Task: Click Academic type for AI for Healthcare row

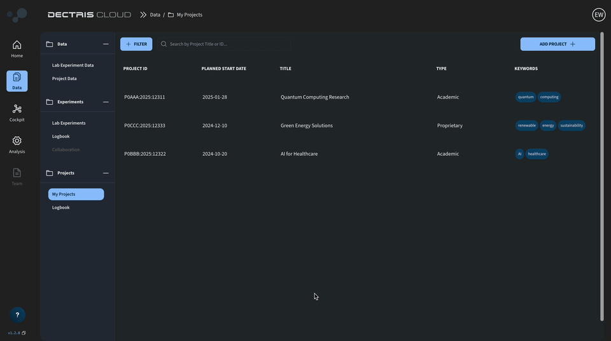Action: tap(447, 154)
